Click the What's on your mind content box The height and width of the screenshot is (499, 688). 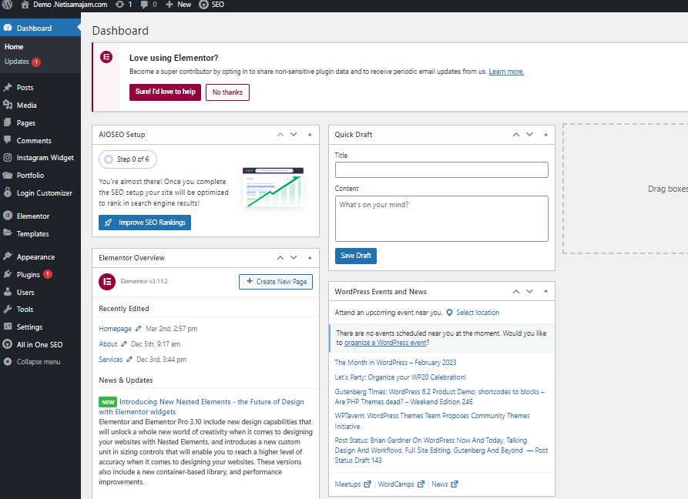(441, 219)
